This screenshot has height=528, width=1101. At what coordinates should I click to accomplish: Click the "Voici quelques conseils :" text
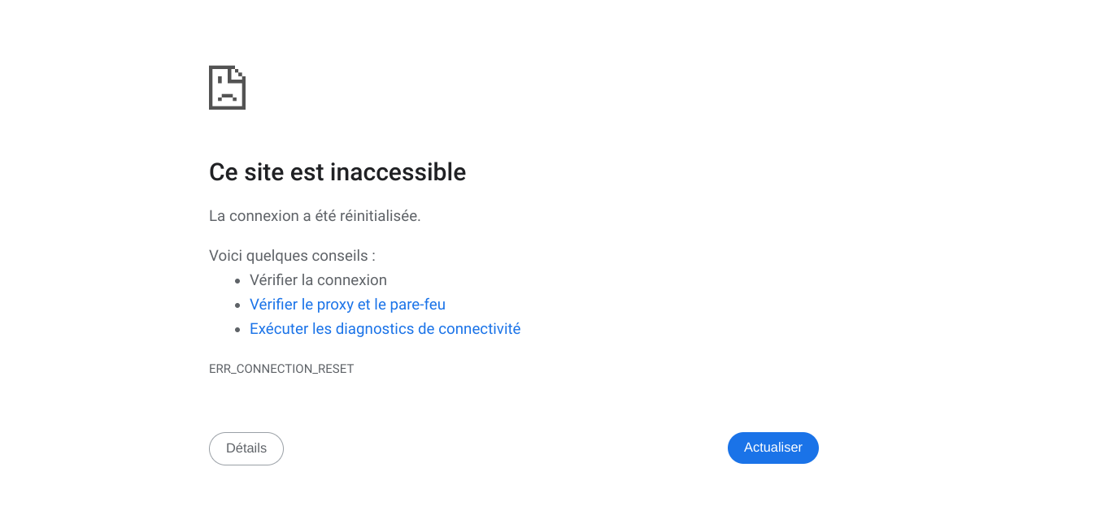(292, 256)
